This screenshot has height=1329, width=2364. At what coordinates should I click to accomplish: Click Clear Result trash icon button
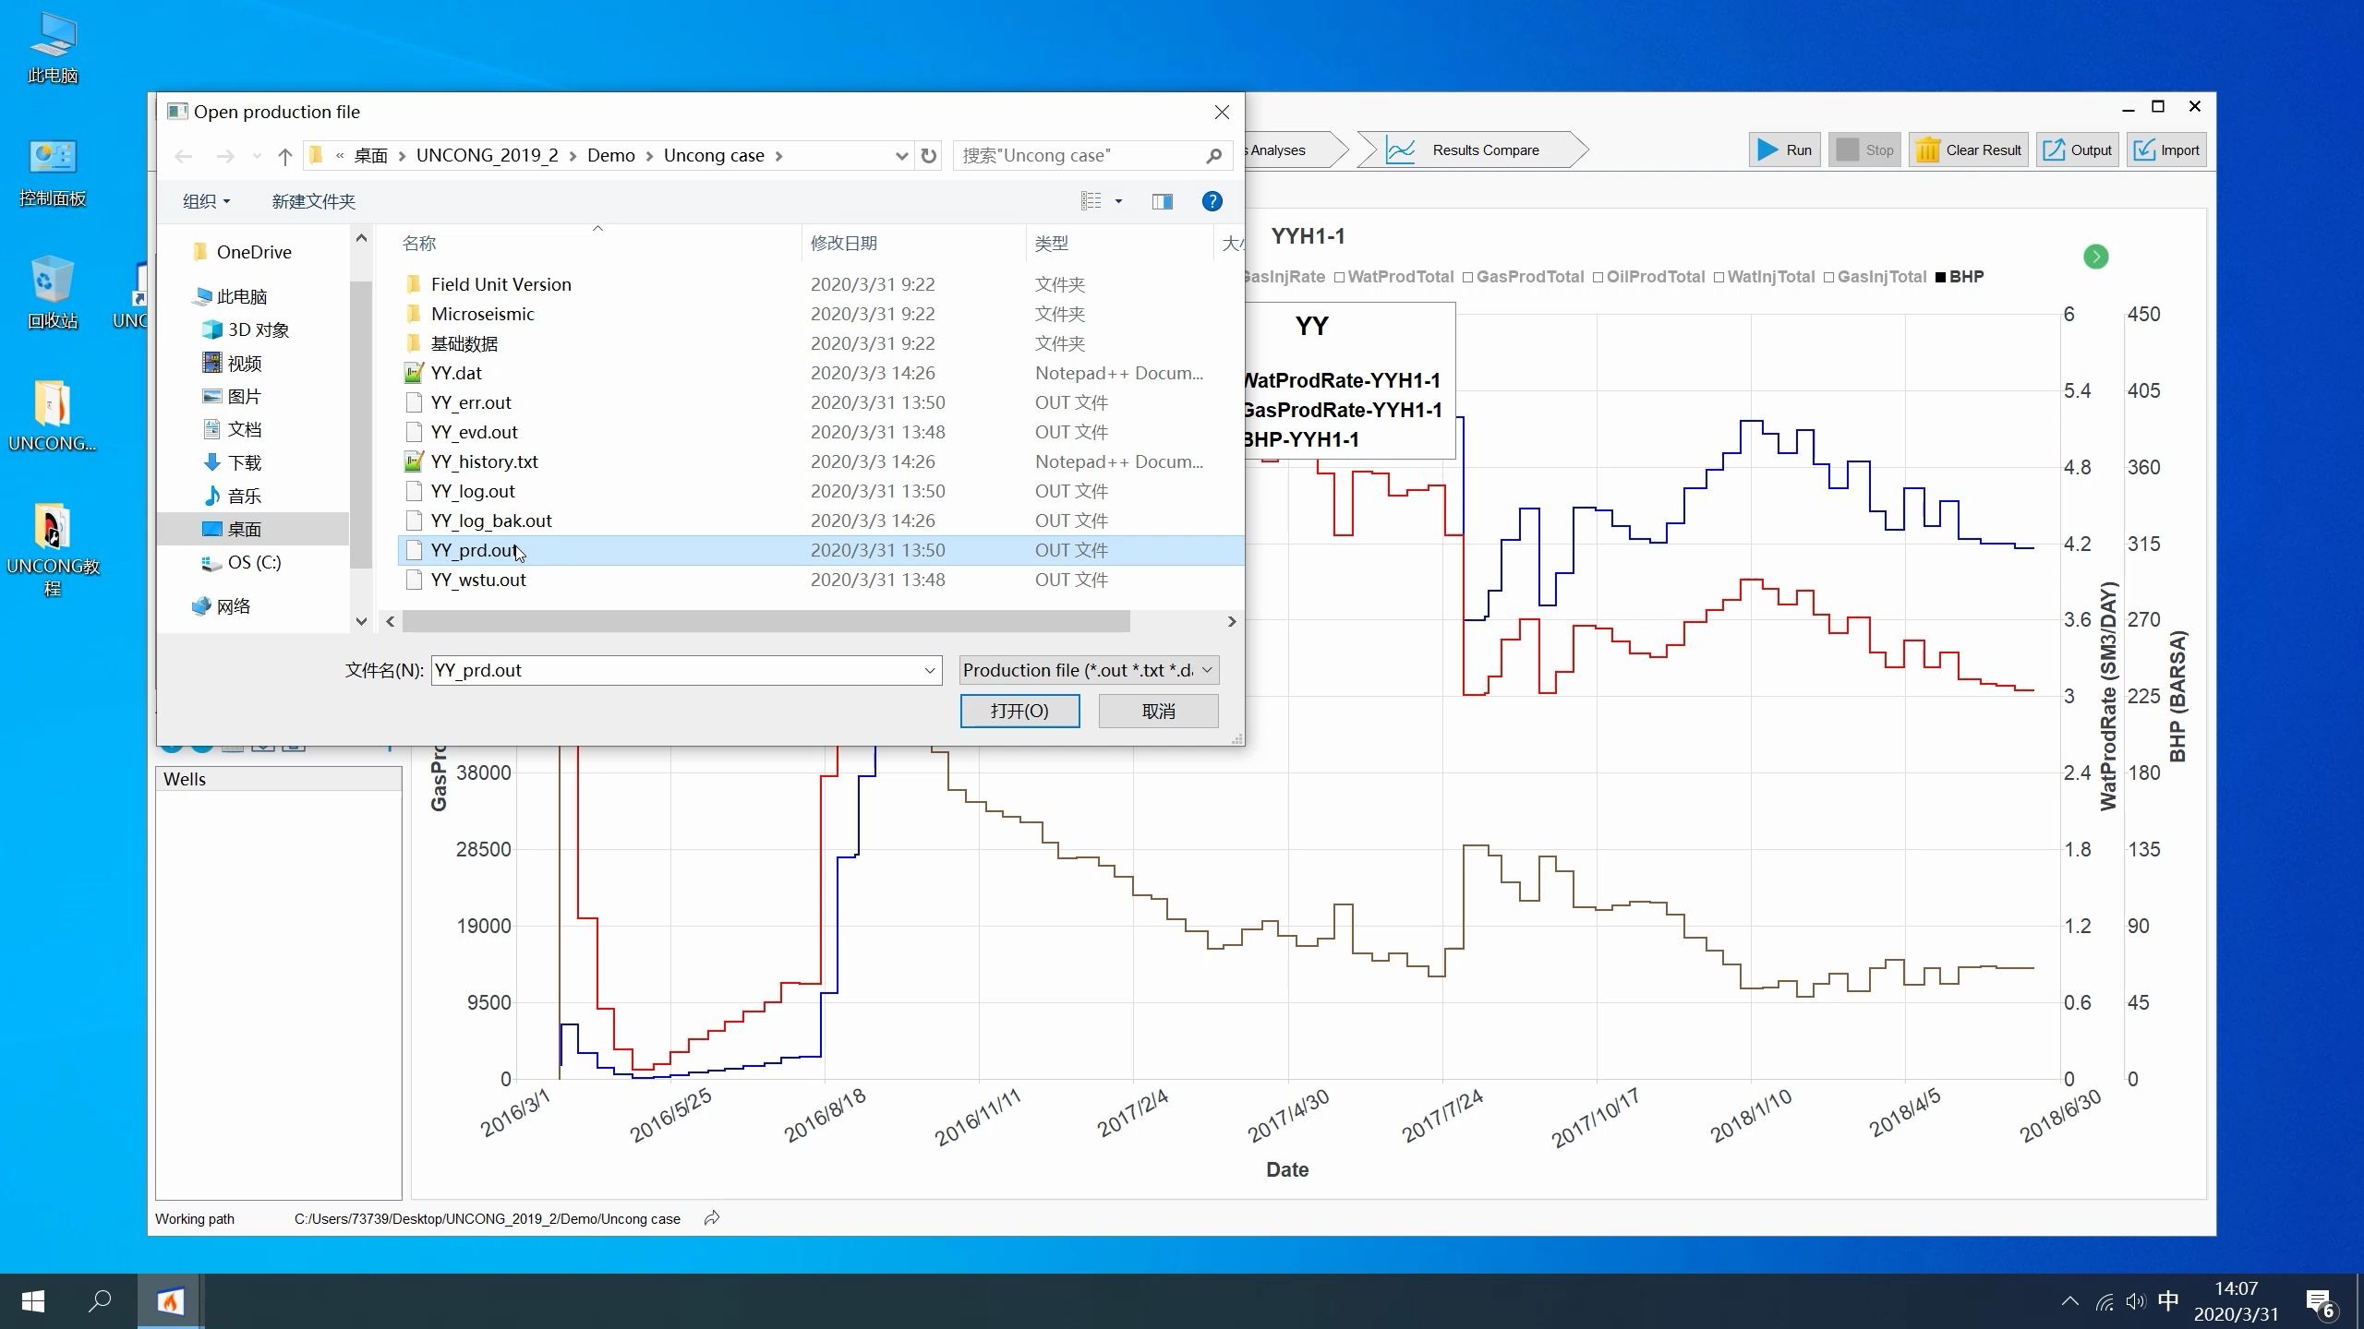pos(1968,150)
